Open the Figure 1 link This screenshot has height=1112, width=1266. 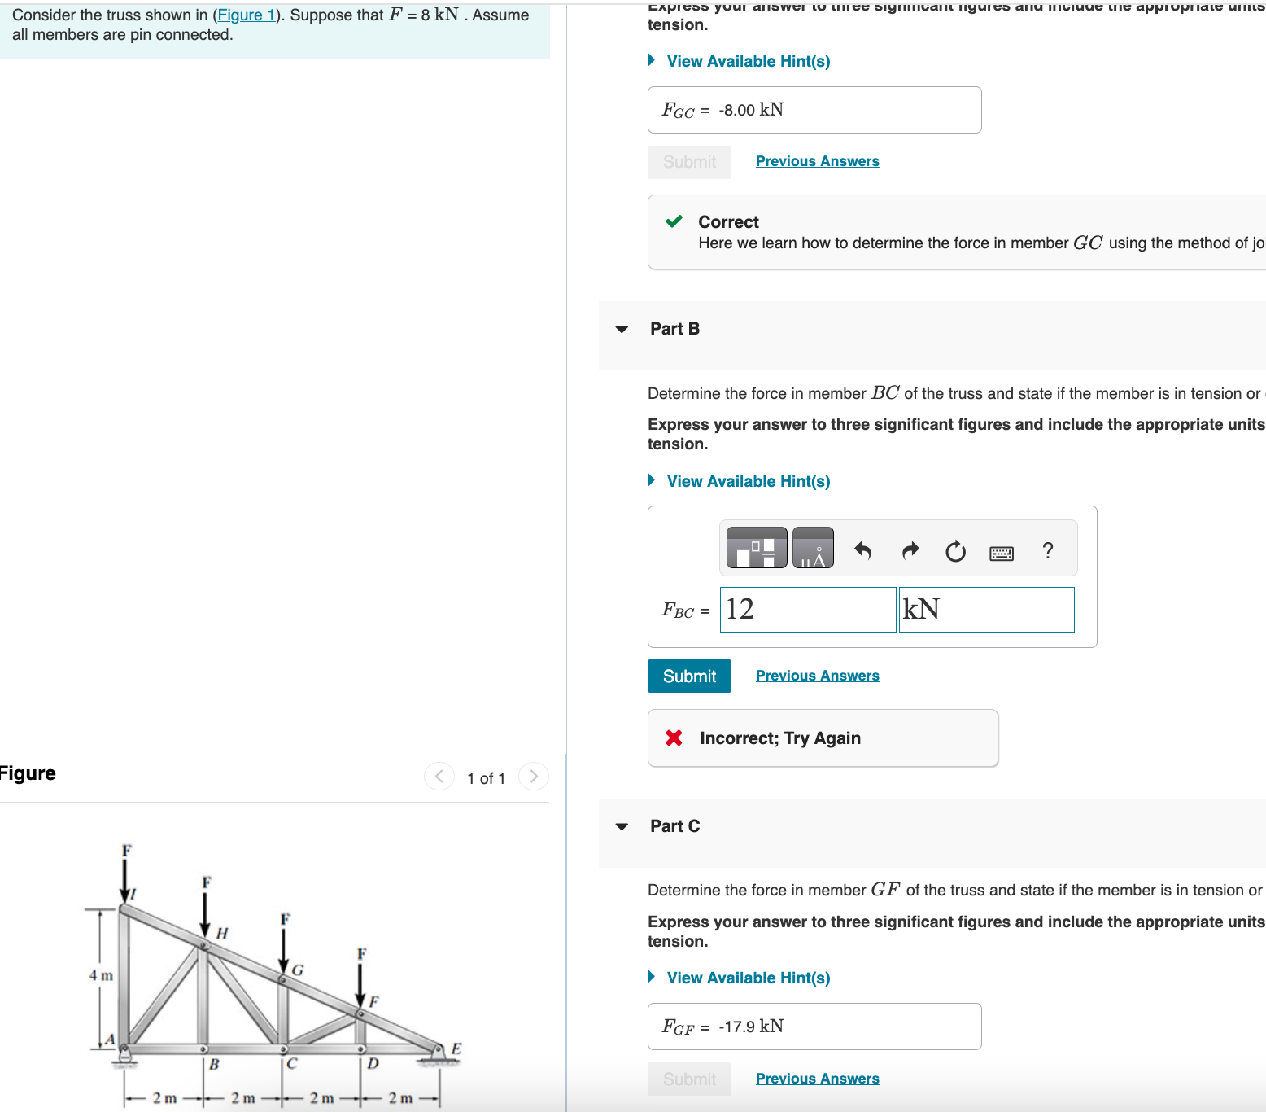[x=247, y=15]
